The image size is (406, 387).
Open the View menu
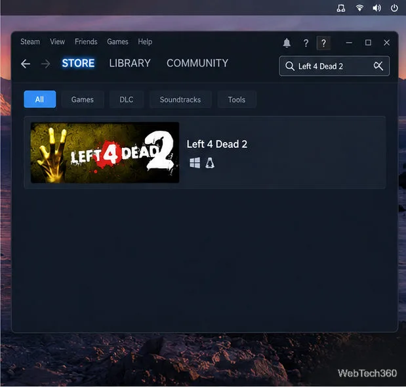57,42
